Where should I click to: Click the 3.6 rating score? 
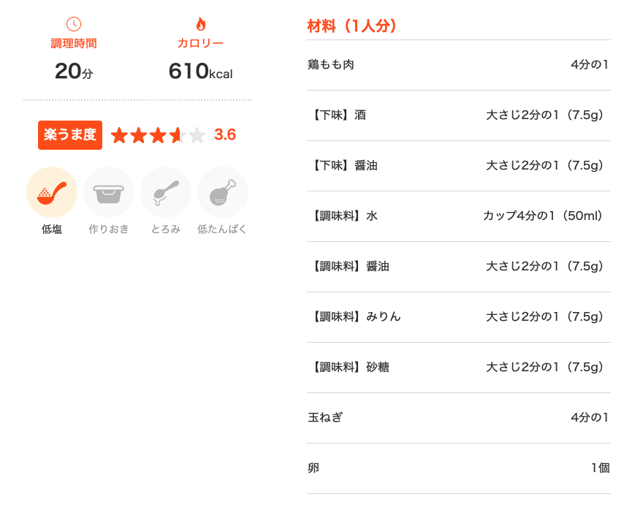tap(225, 134)
